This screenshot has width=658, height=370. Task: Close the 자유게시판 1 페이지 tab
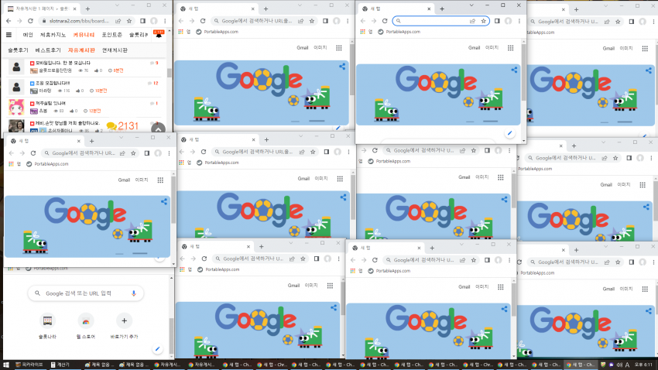[x=74, y=9]
